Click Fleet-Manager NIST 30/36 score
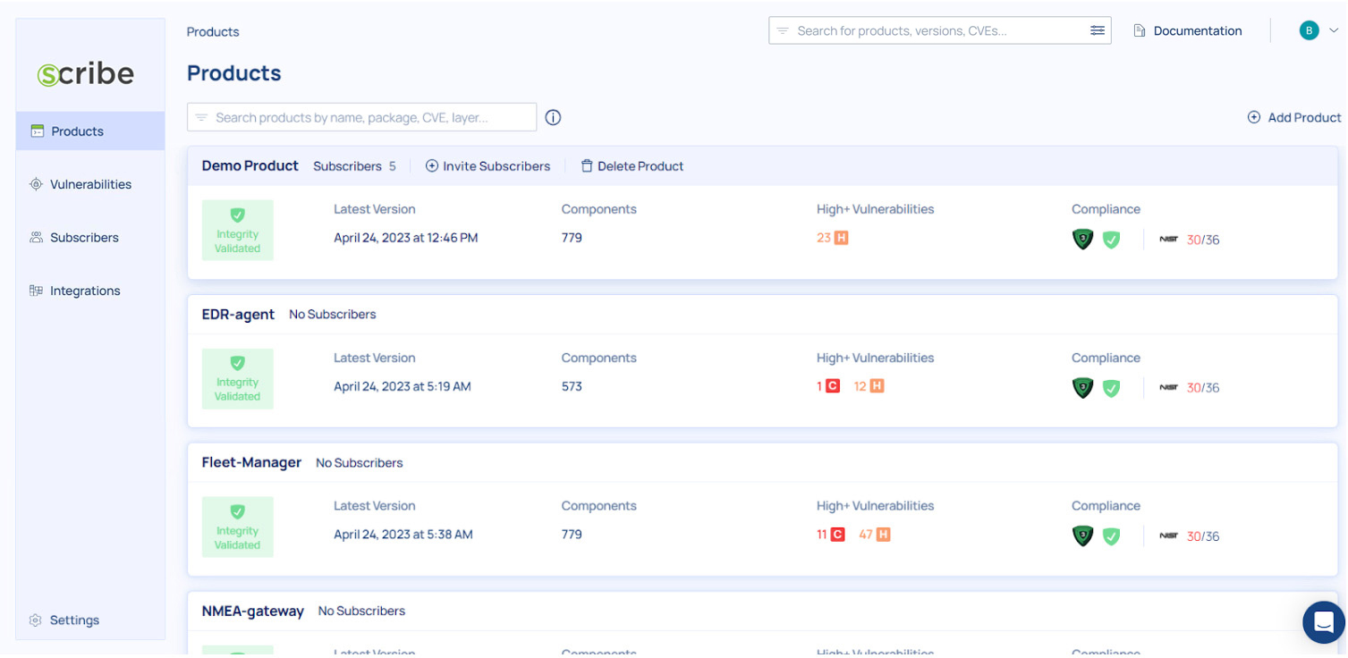 pos(1190,536)
